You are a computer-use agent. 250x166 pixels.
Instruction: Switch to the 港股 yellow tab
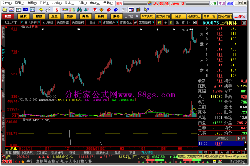tap(23, 16)
